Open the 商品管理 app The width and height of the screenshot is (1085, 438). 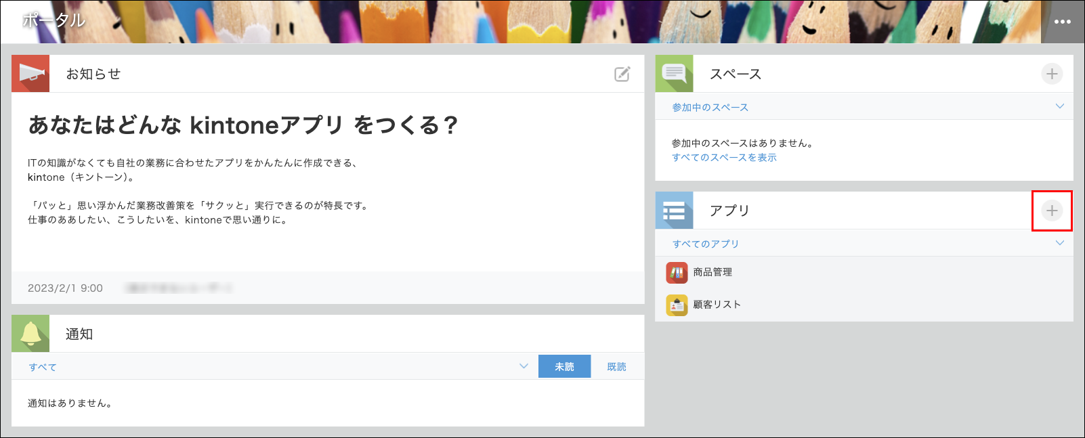point(712,272)
